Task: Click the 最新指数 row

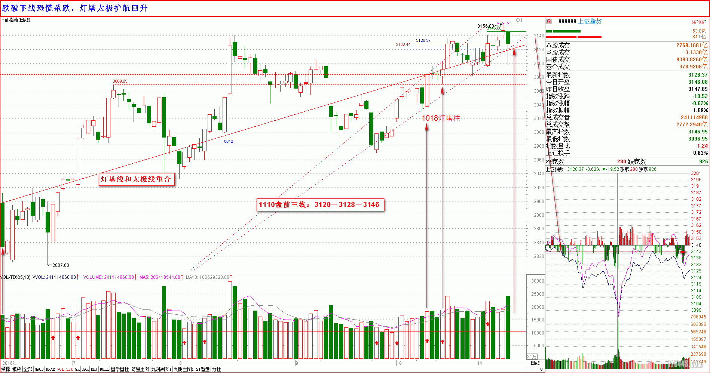Action: pos(627,75)
